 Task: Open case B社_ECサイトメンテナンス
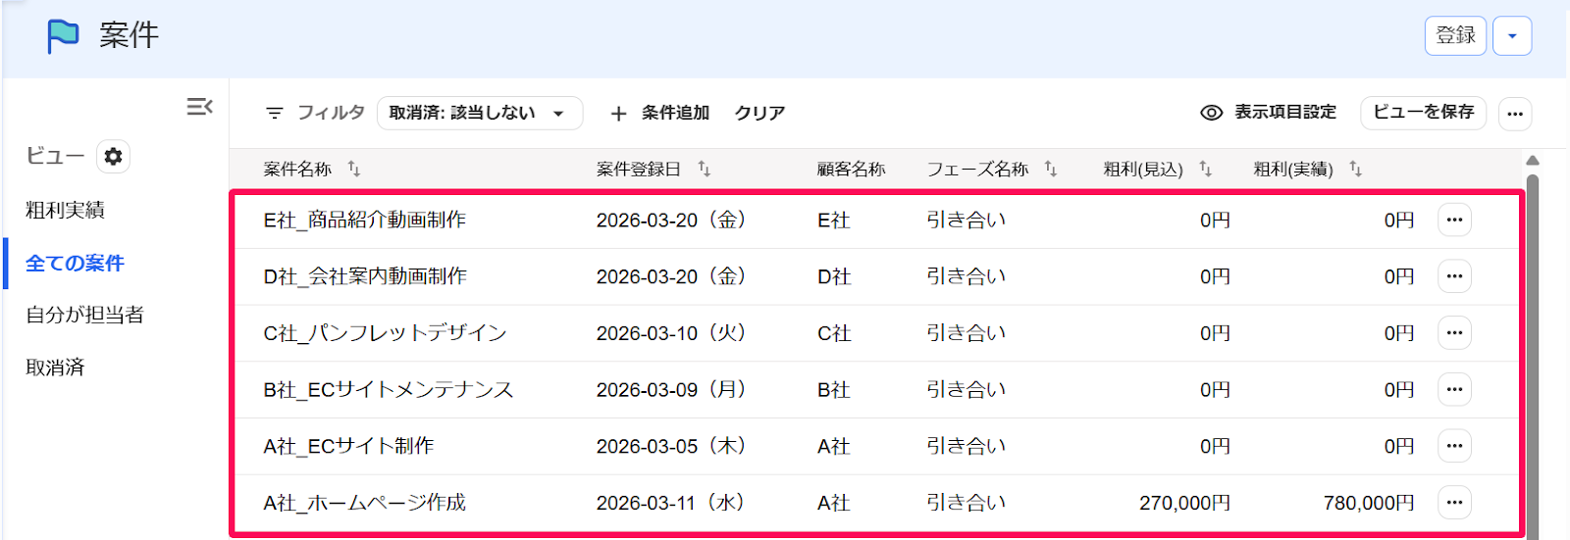[x=388, y=390]
